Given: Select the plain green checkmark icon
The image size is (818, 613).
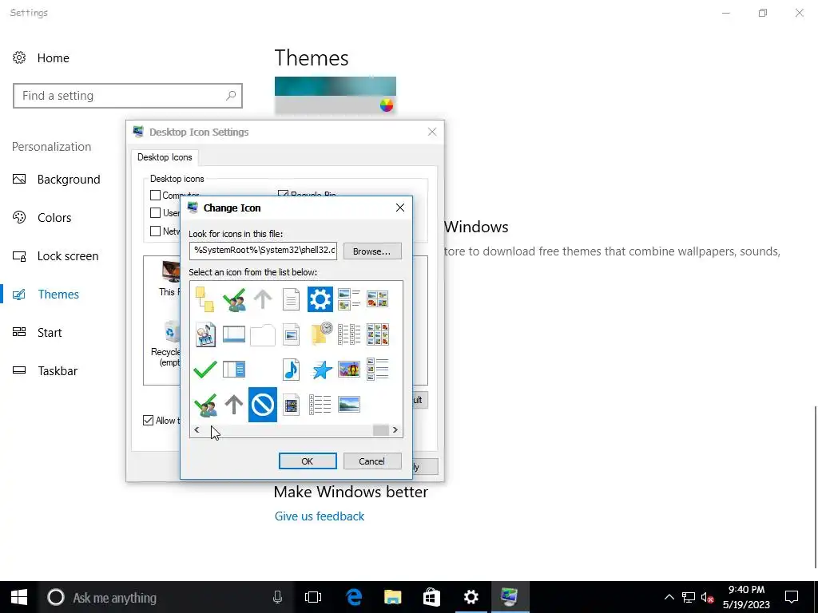Looking at the screenshot, I should click(x=205, y=370).
